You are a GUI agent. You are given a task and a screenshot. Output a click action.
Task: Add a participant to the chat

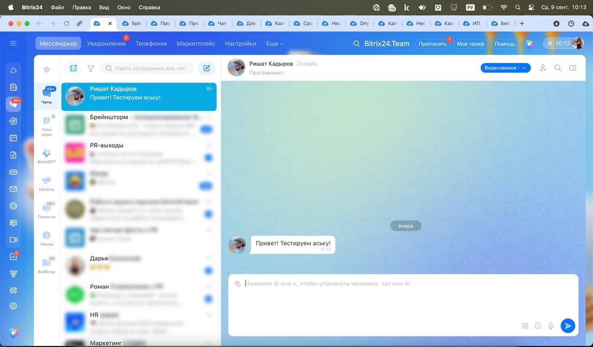(x=543, y=68)
